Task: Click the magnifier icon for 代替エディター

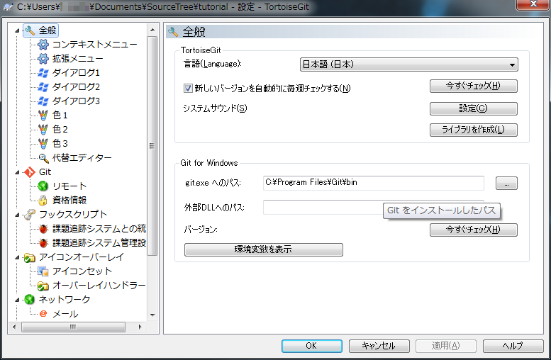Action: (x=43, y=158)
